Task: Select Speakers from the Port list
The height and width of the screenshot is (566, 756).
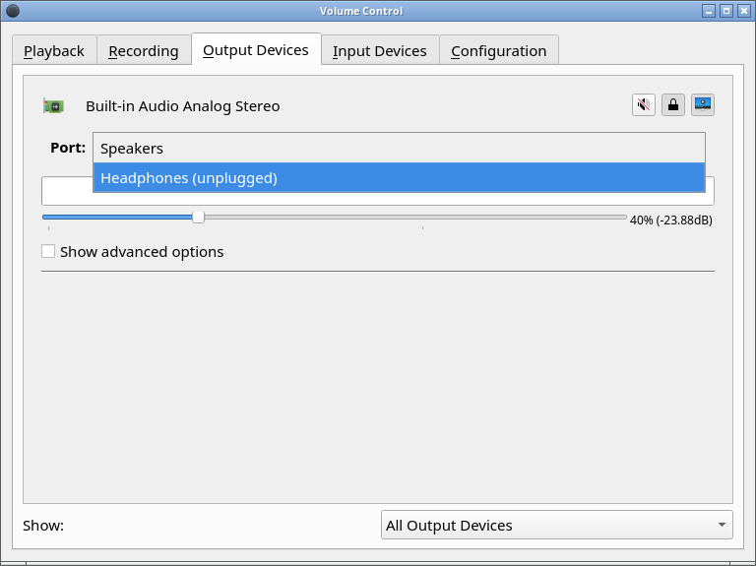Action: point(399,149)
